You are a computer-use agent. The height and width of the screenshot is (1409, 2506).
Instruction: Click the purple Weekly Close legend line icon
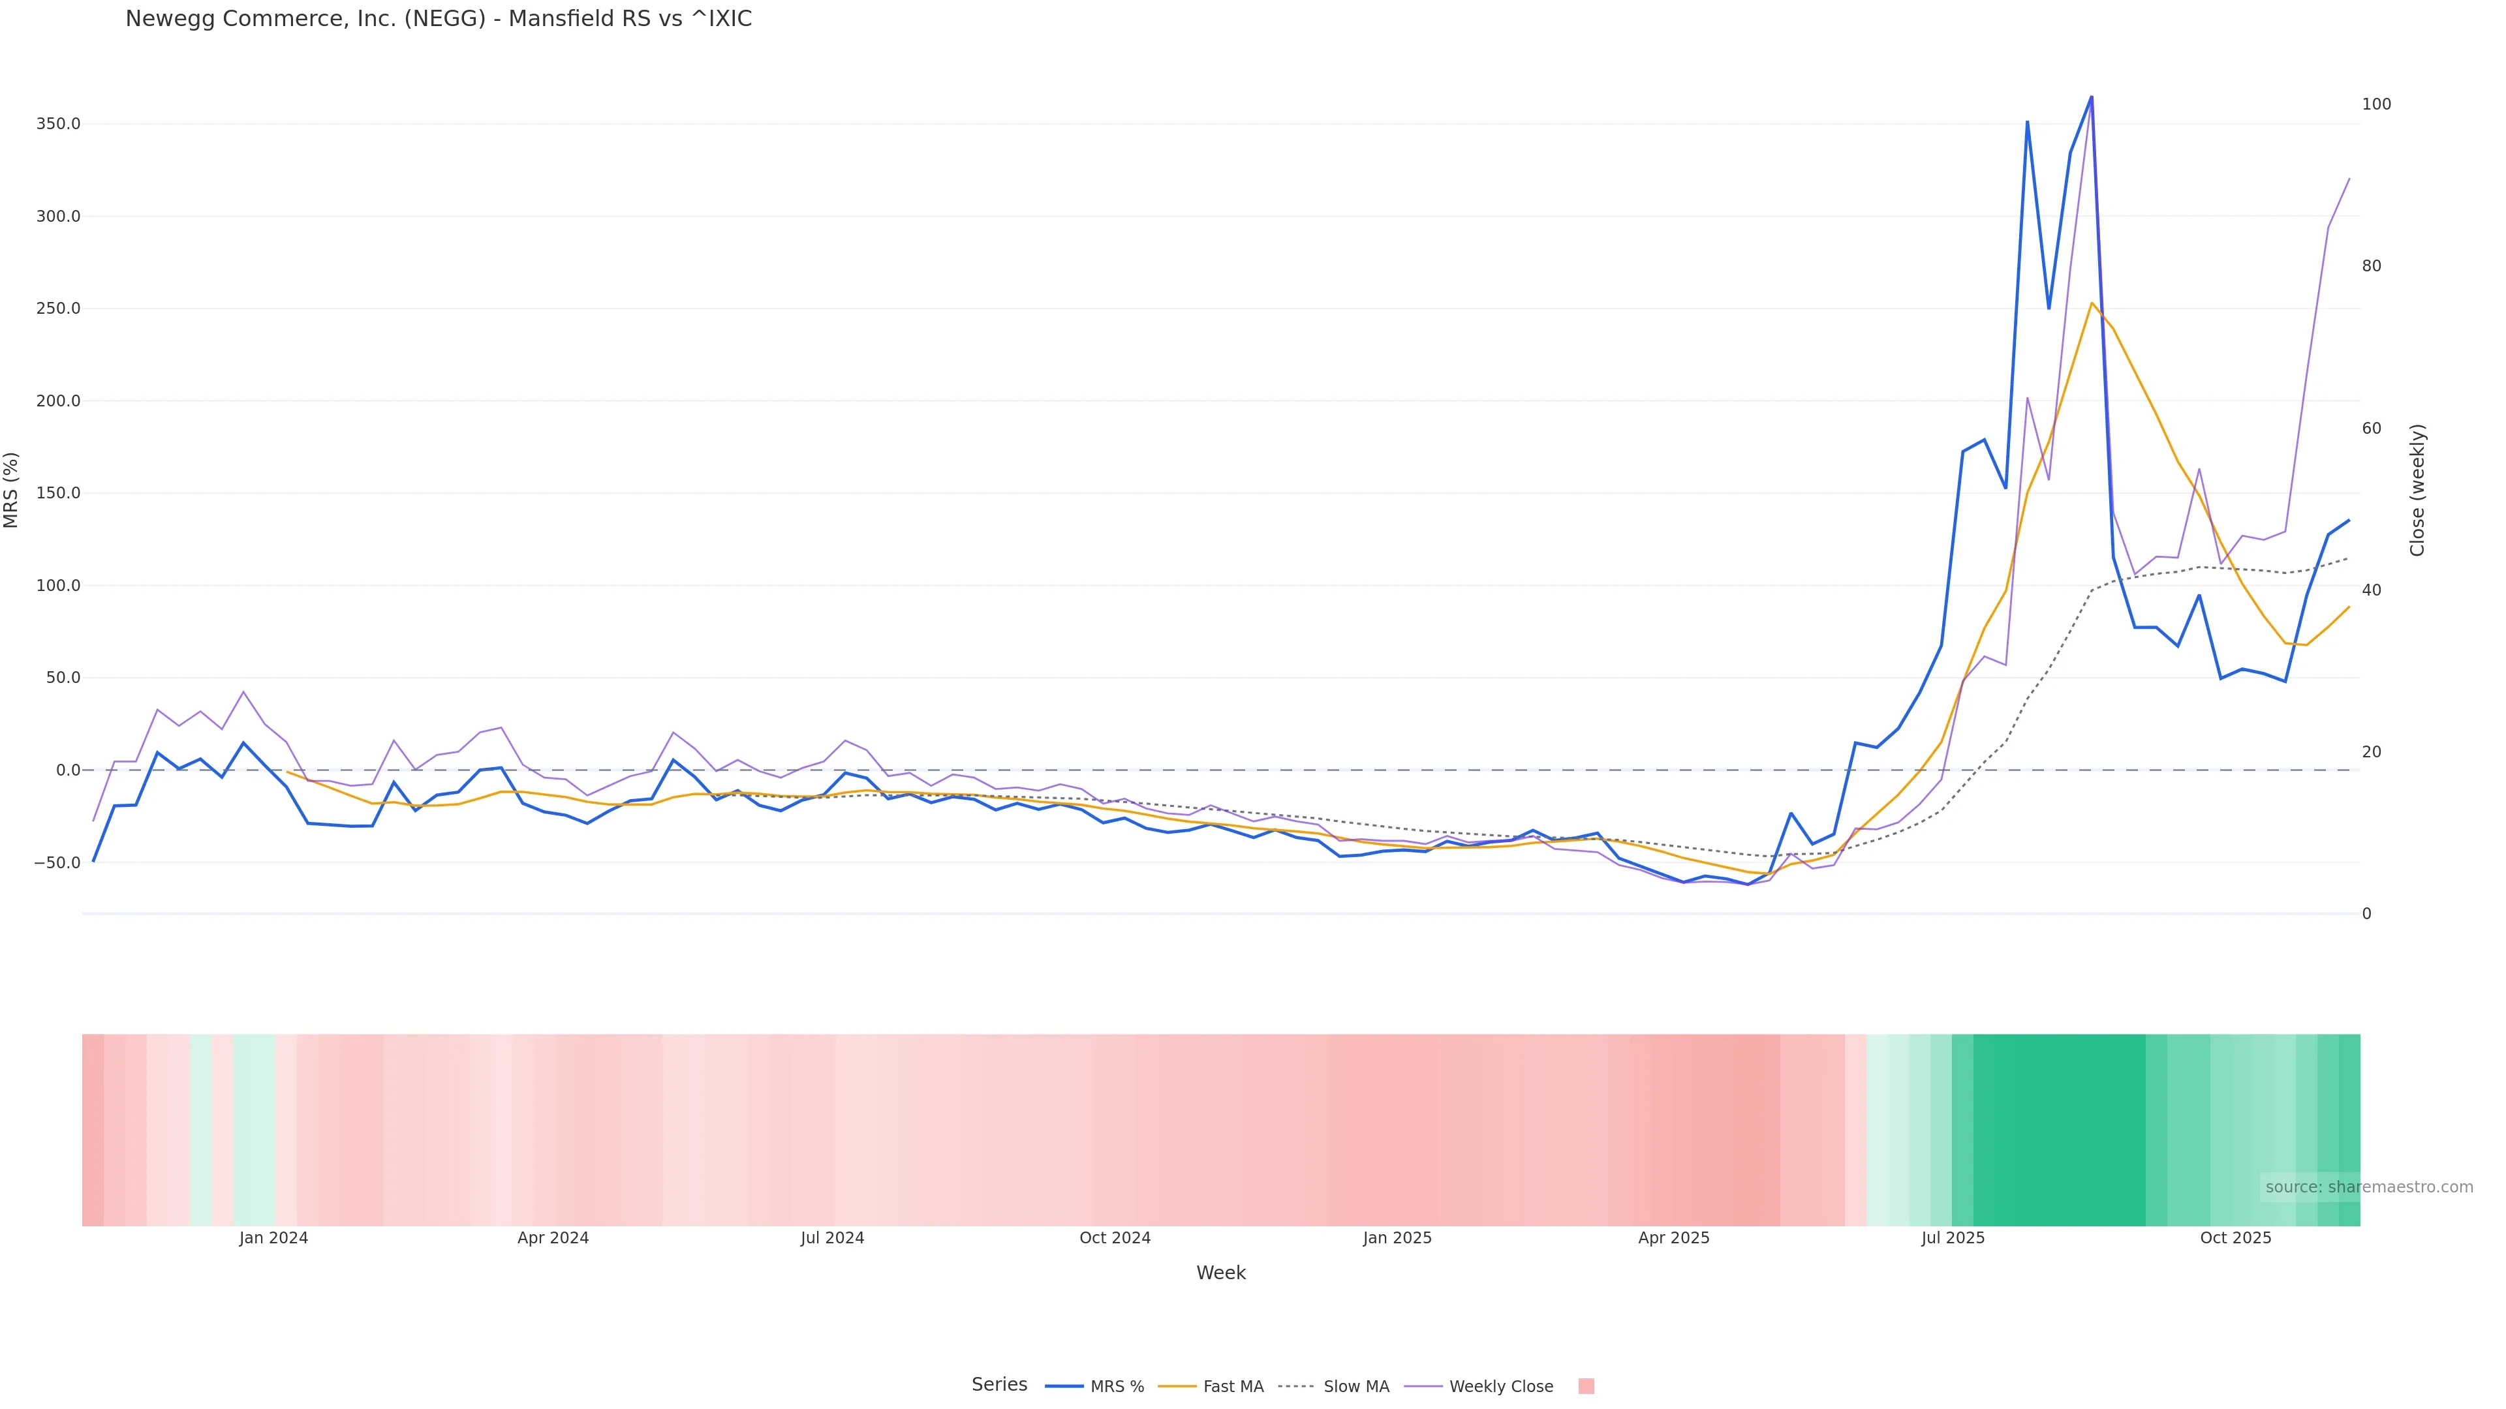(1423, 1387)
